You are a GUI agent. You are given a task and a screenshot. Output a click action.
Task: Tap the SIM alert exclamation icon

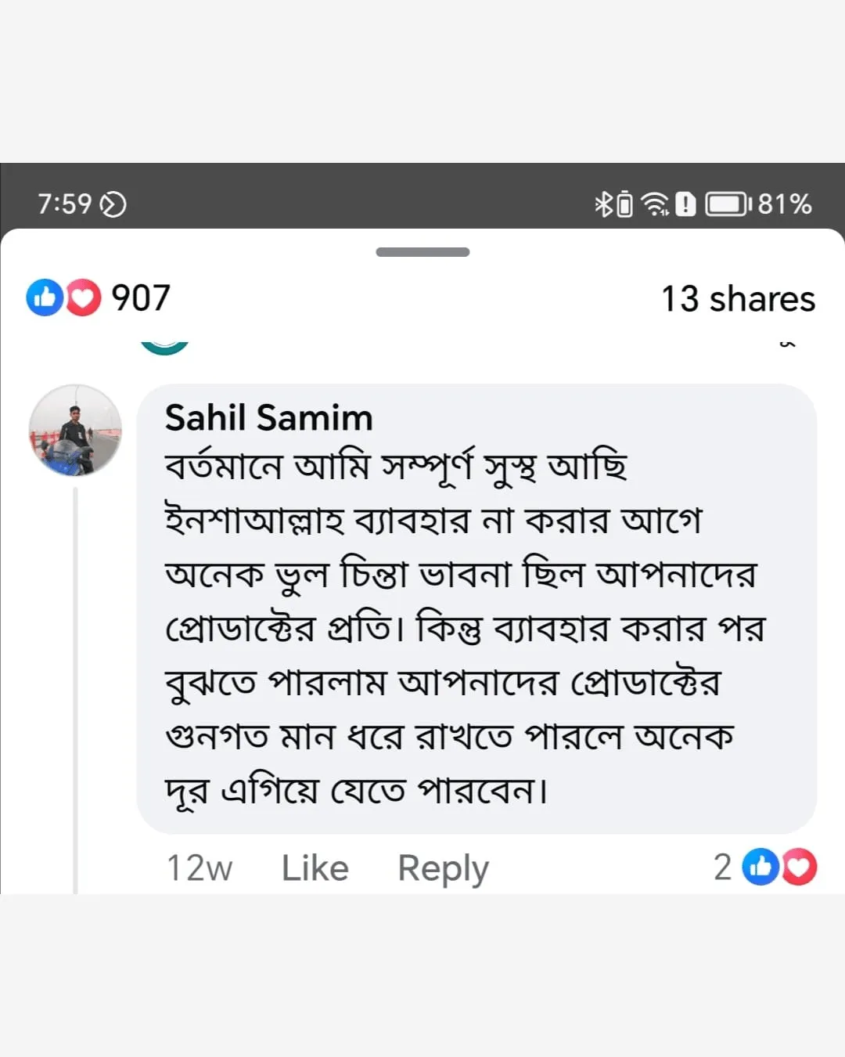(x=685, y=204)
